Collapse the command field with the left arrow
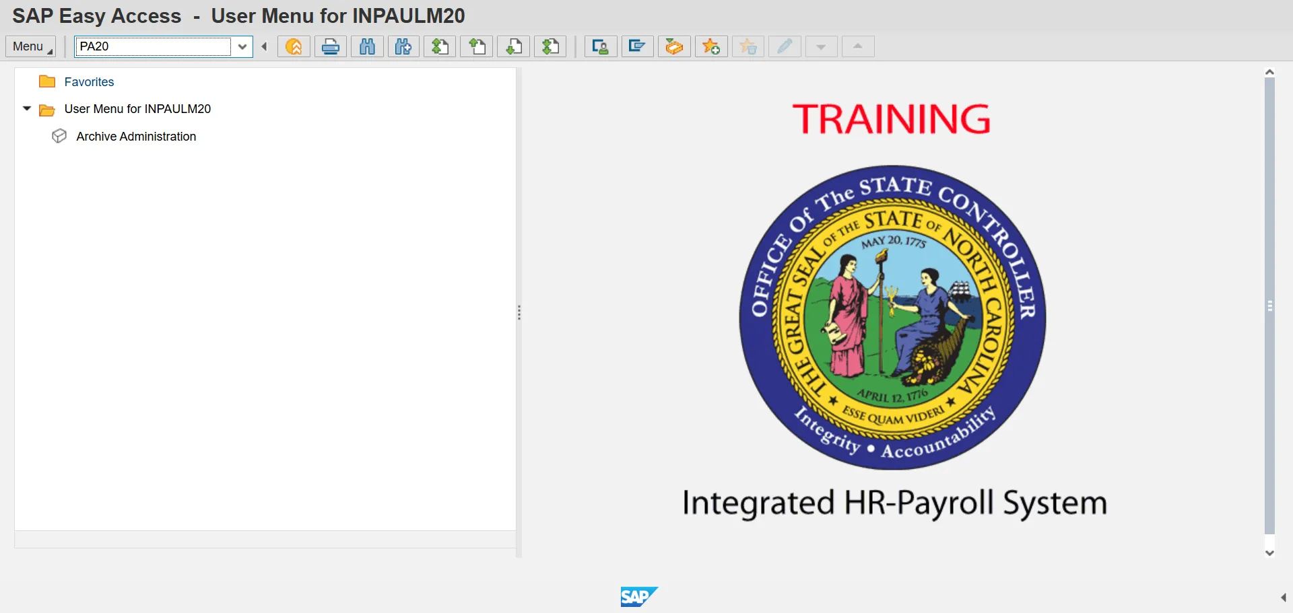1293x613 pixels. point(265,46)
